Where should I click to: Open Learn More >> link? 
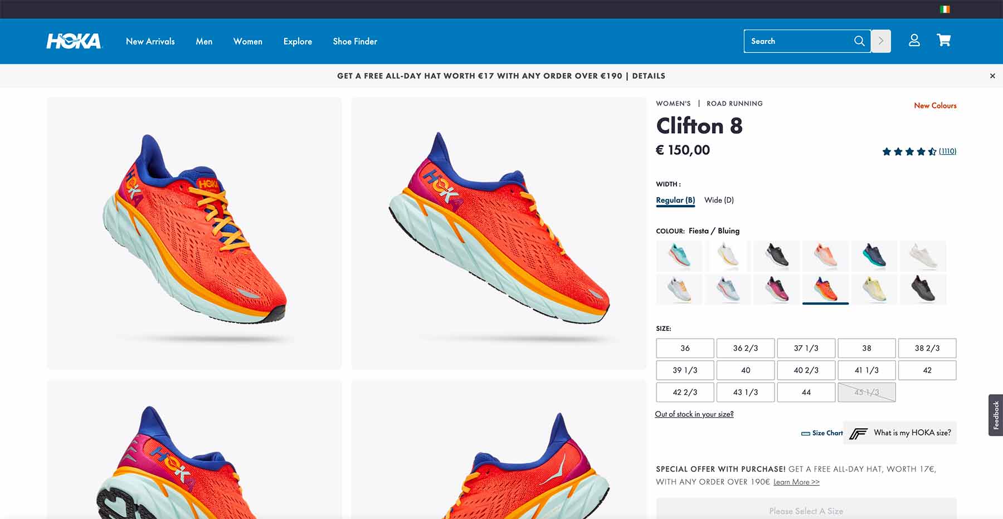(796, 482)
